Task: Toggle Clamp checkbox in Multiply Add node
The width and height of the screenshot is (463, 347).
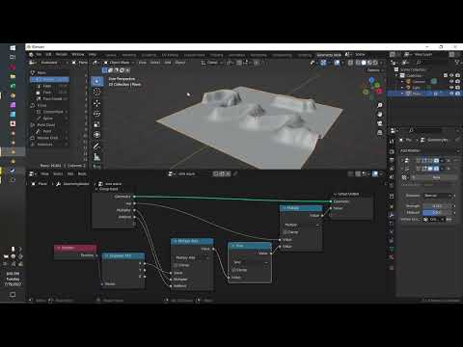Action: 176,265
